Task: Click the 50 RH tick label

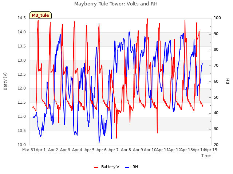Action: point(216,98)
